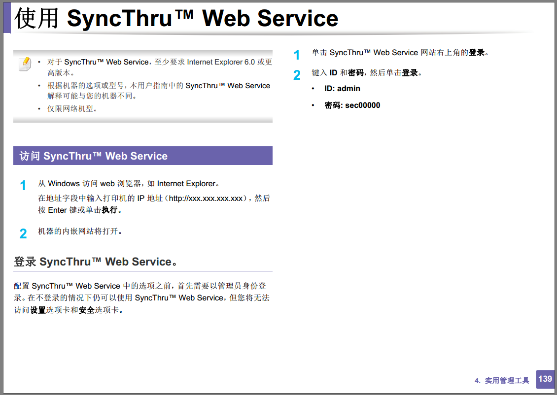Select the text ID: admin
The width and height of the screenshot is (557, 395).
coord(342,89)
